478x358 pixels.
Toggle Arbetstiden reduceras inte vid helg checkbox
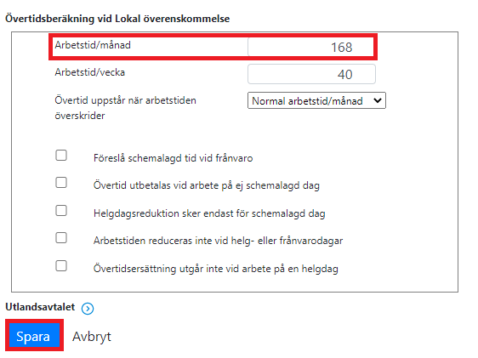(x=61, y=237)
